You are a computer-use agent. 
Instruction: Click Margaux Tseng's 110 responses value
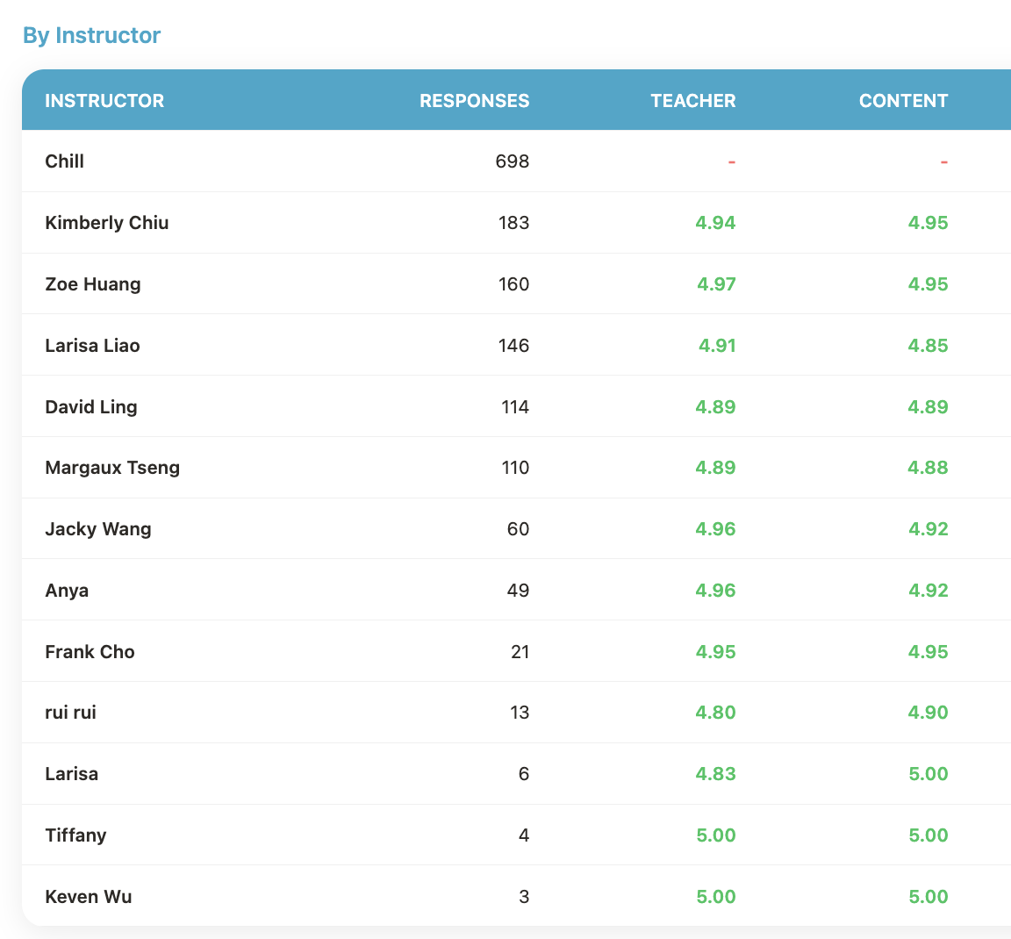pos(514,468)
